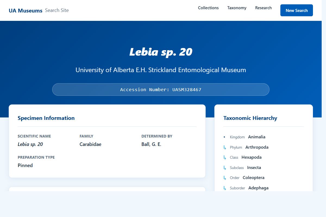Screen dimensions: 326x217
Task: Click the Suborder hierarchy arrow icon
Action: tap(225, 188)
